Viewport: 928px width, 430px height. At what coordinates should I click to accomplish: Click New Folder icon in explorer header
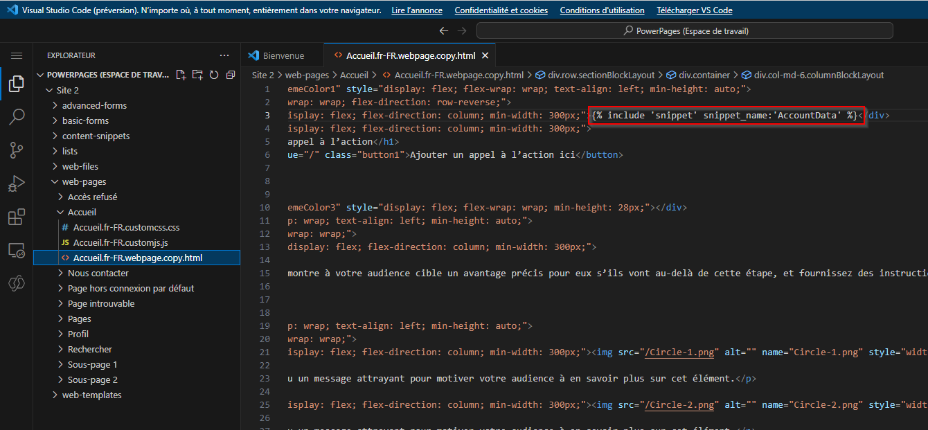tap(197, 75)
